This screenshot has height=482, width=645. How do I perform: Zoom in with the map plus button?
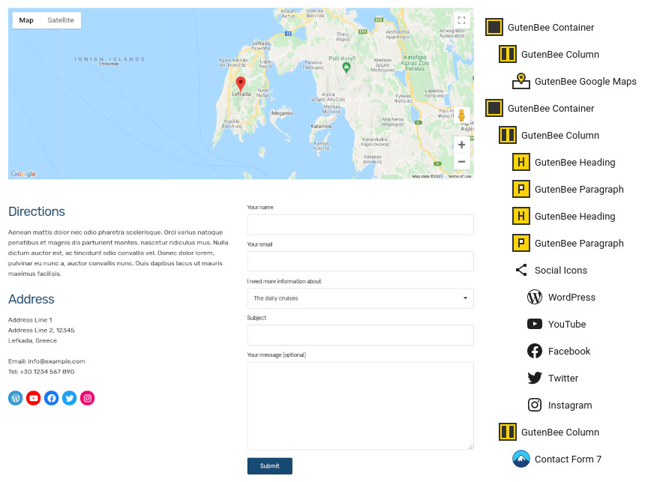click(x=461, y=145)
